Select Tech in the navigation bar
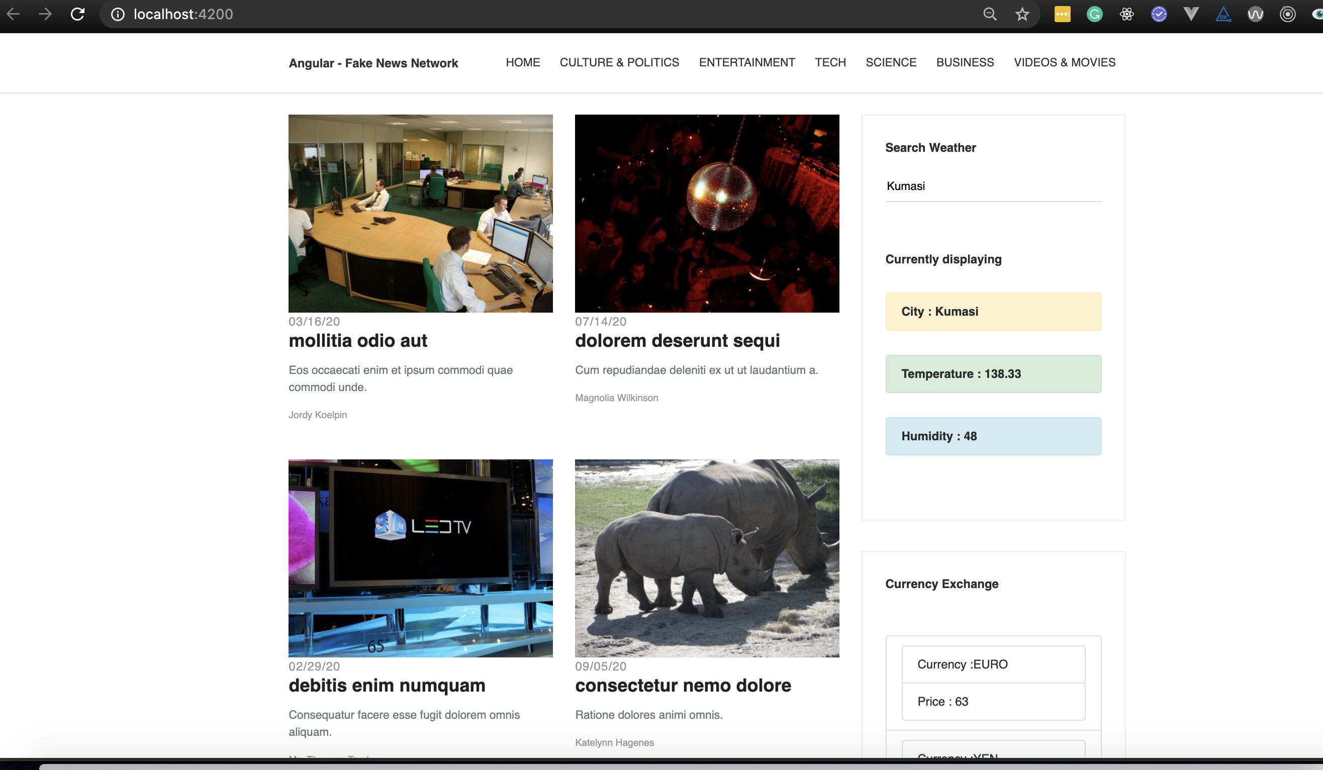The height and width of the screenshot is (770, 1323). point(830,62)
